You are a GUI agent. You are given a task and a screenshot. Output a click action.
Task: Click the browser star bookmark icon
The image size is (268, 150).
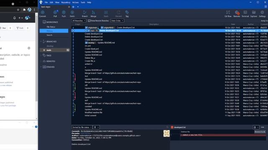(18, 10)
